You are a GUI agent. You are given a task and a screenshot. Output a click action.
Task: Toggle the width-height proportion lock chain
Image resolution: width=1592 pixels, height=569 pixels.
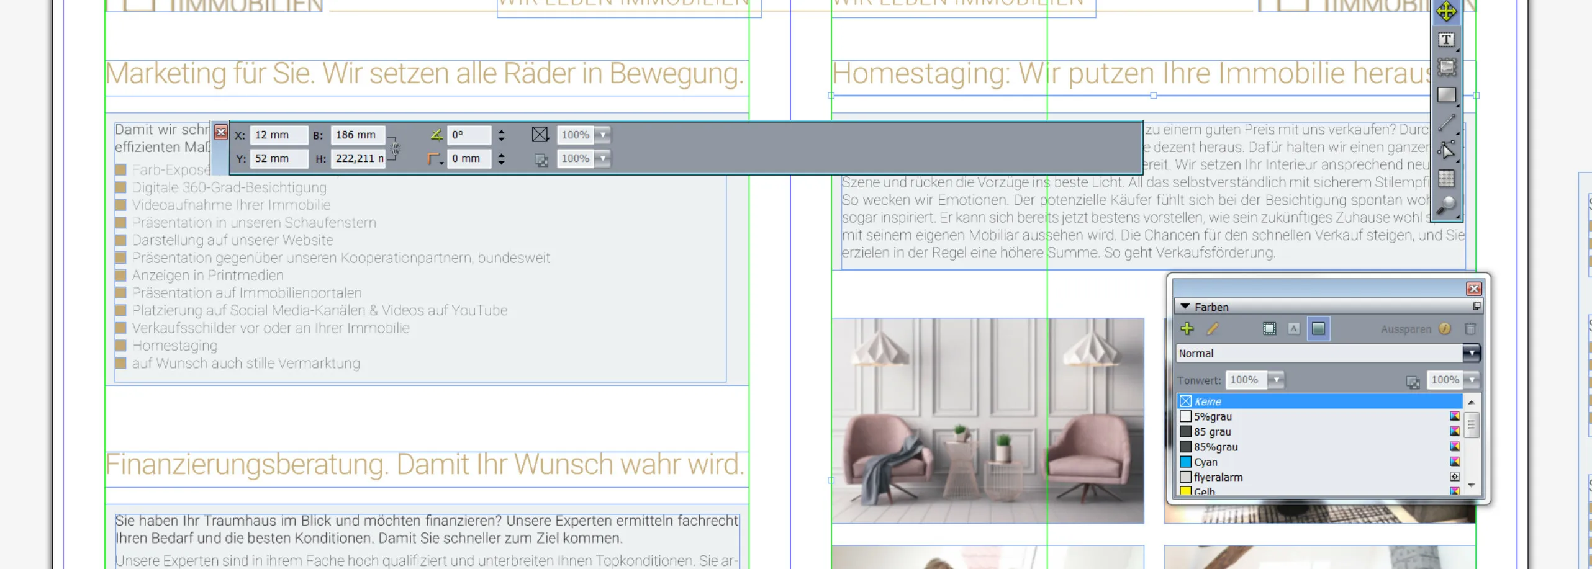point(395,148)
